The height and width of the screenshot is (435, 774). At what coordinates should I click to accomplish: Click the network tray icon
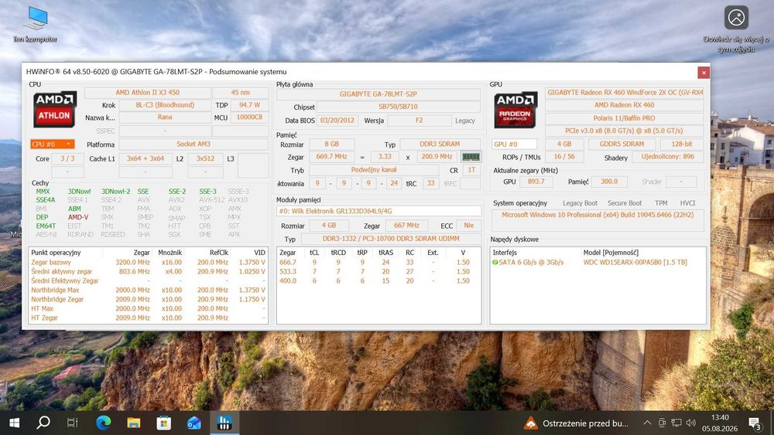click(676, 423)
